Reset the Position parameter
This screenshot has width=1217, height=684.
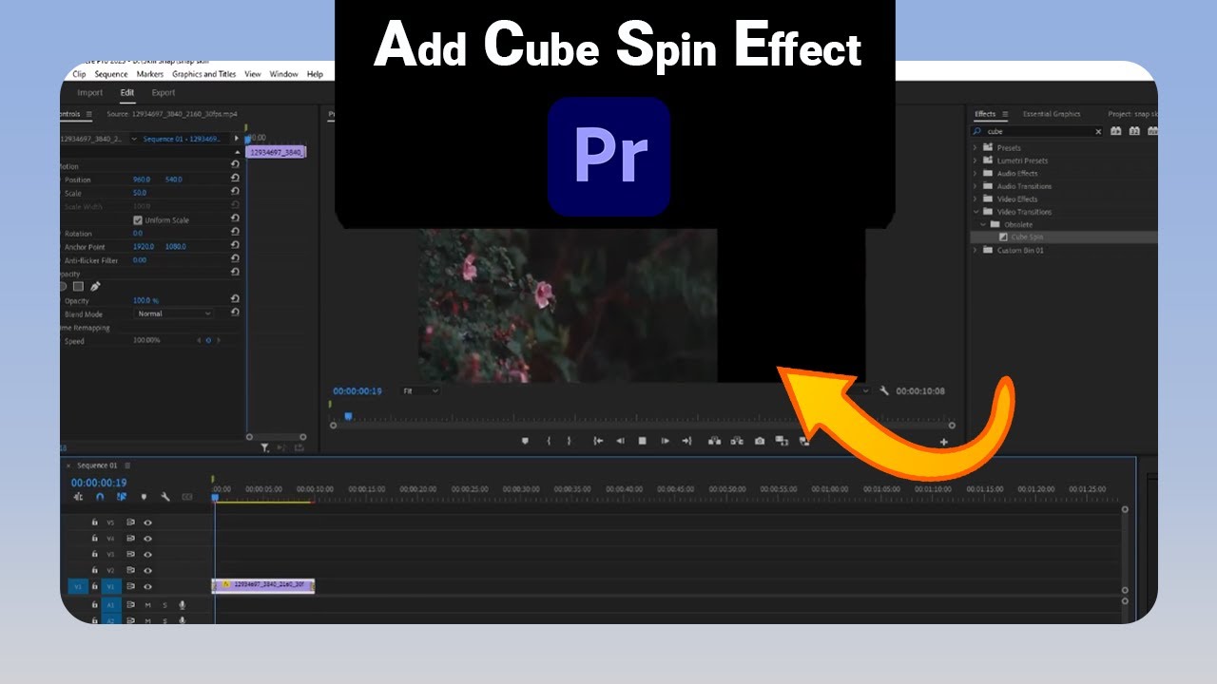tap(235, 178)
